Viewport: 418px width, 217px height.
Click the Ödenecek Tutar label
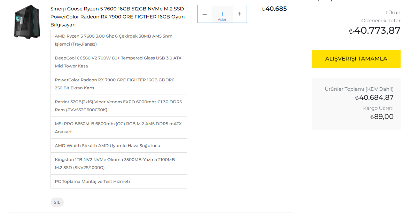[381, 21]
